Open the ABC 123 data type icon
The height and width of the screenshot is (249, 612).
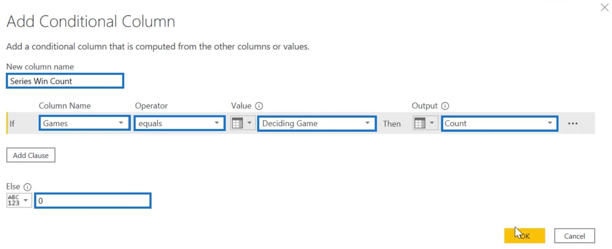coord(13,200)
